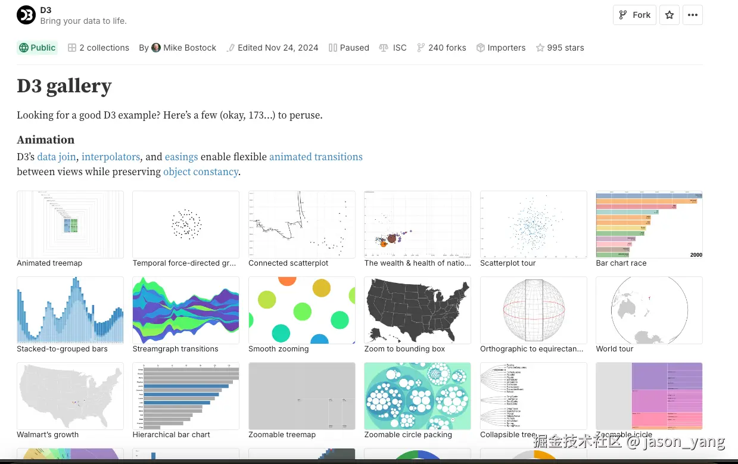Screen dimensions: 738x464
Task: Click the Public visibility badge
Action: pyautogui.click(x=38, y=48)
